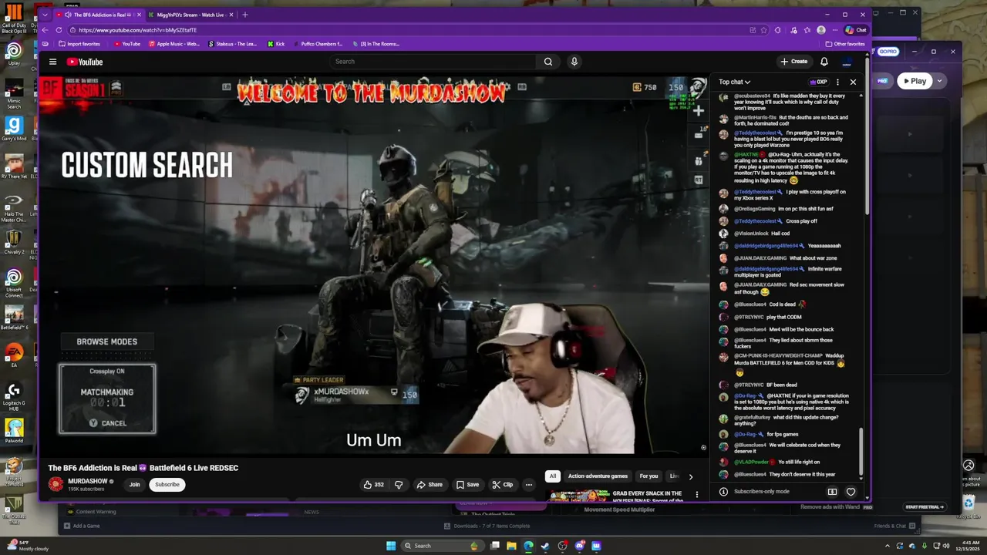Start voice search with the microphone icon
This screenshot has height=555, width=987.
point(574,62)
